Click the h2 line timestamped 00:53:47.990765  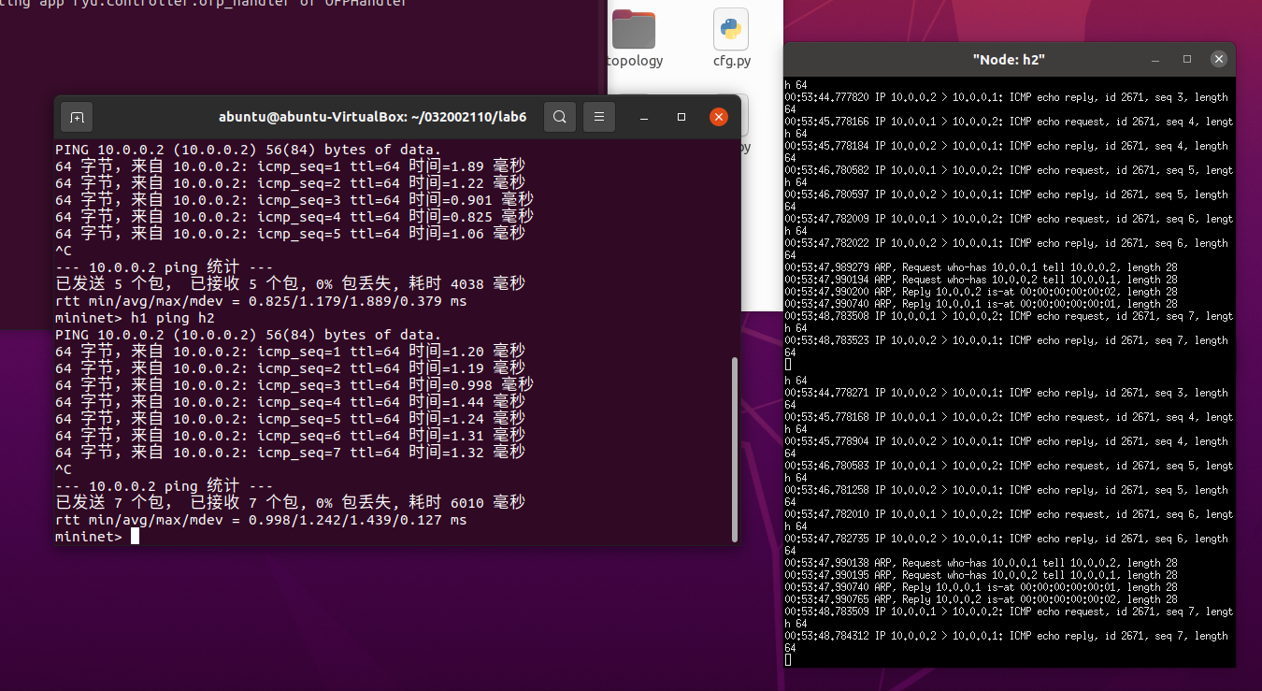[981, 599]
